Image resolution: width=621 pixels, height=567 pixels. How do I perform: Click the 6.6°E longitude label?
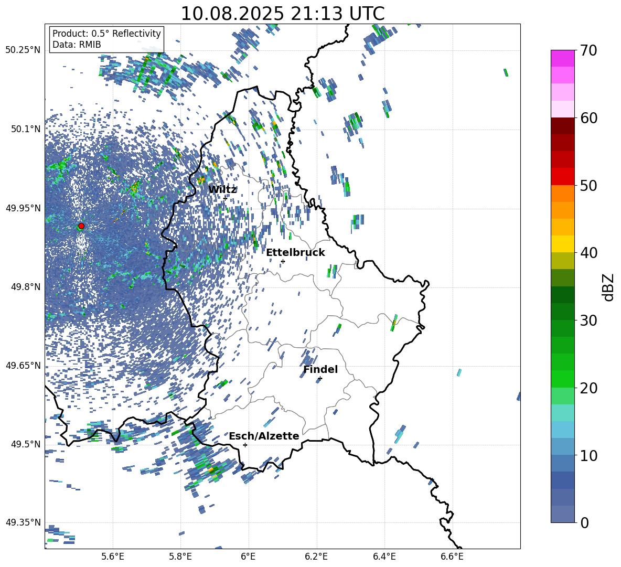point(452,557)
